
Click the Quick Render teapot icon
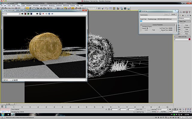click(128, 9)
